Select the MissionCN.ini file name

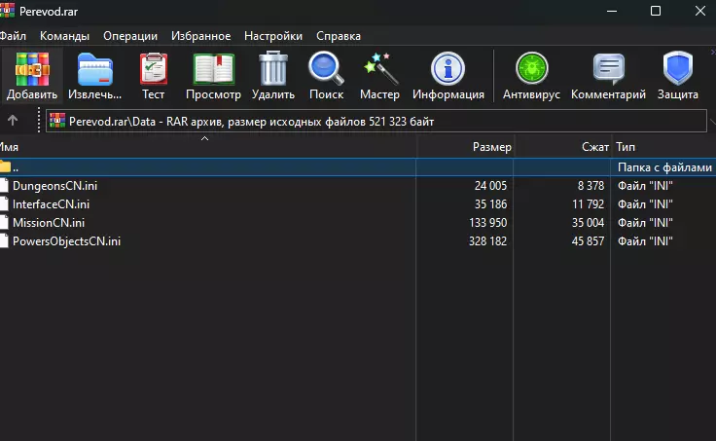49,223
